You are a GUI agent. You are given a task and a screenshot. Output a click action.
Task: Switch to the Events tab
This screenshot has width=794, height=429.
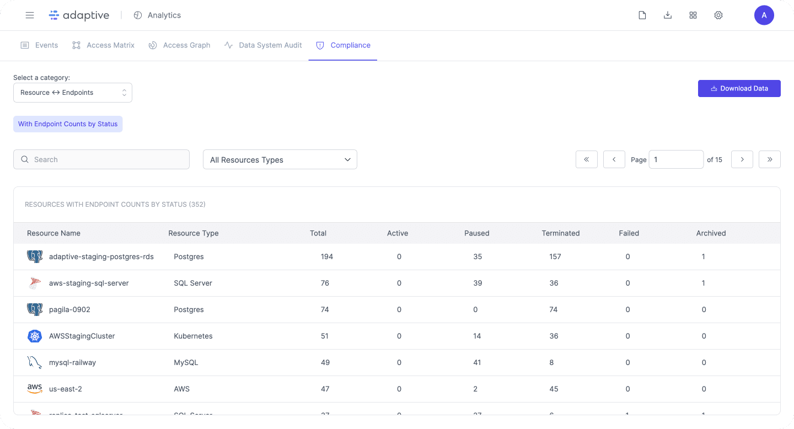(39, 45)
